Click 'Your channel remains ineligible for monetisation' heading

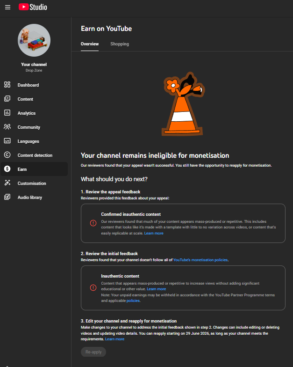coord(155,155)
